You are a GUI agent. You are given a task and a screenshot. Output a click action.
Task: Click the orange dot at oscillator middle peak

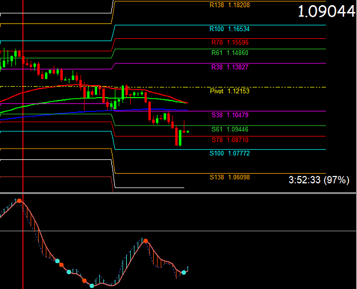pyautogui.click(x=146, y=241)
